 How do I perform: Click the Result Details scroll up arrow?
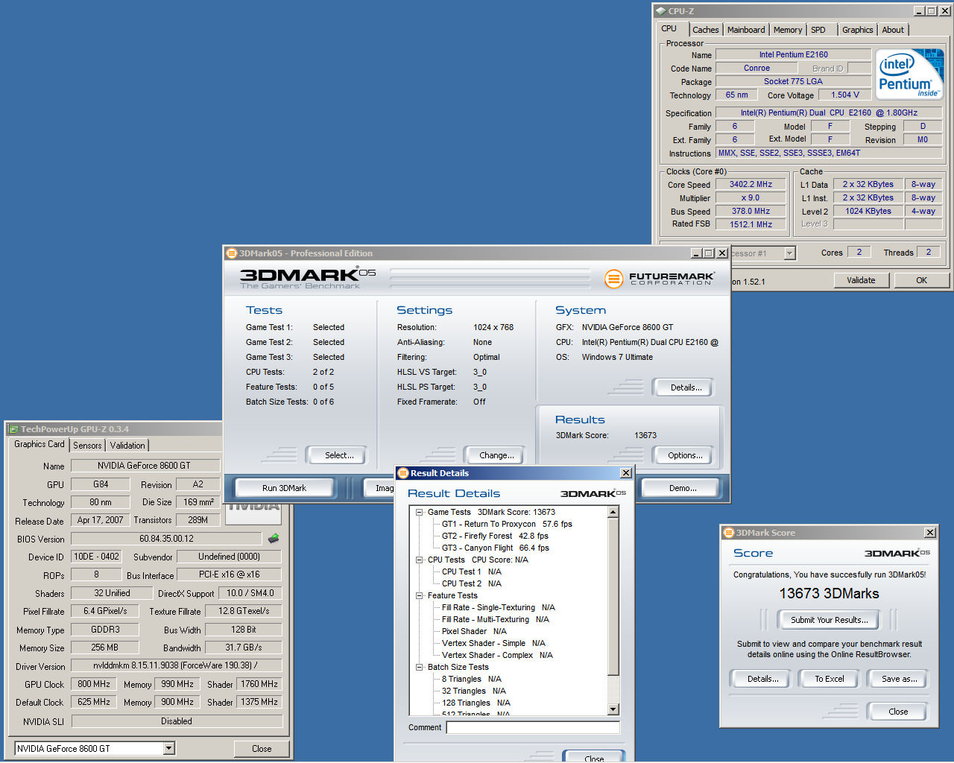(x=613, y=512)
